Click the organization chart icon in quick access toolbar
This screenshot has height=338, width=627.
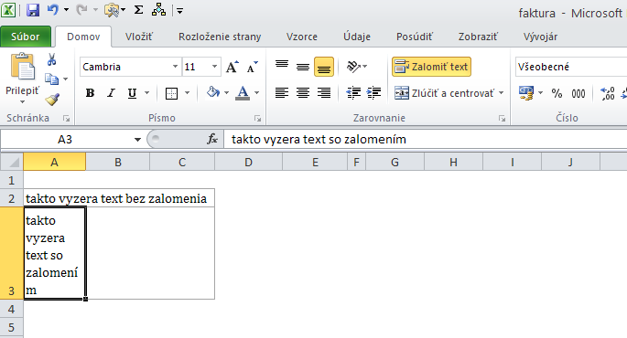pos(158,10)
